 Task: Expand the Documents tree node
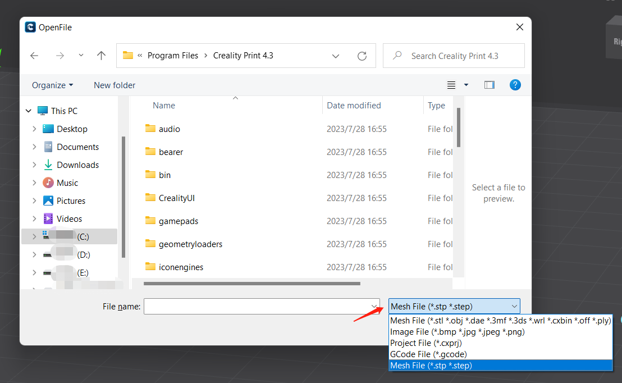click(34, 147)
